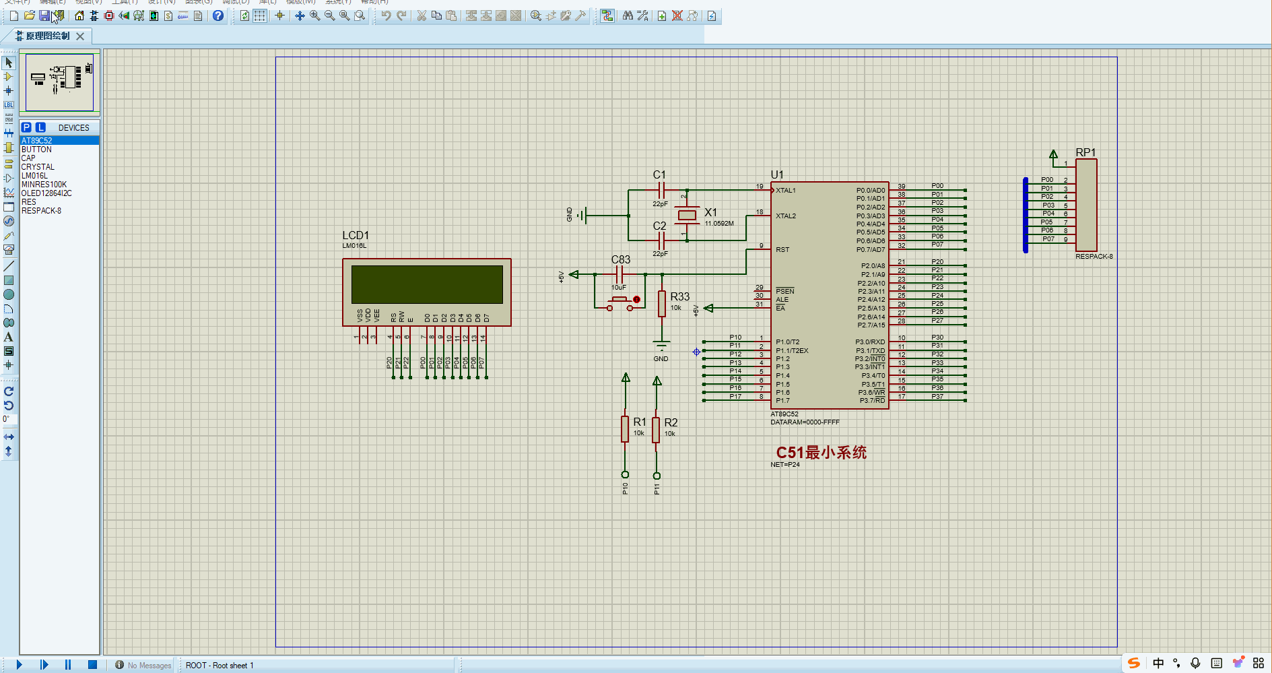Viewport: 1272px width, 673px height.
Task: Select the 2D Graphics Text tool
Action: coord(9,337)
